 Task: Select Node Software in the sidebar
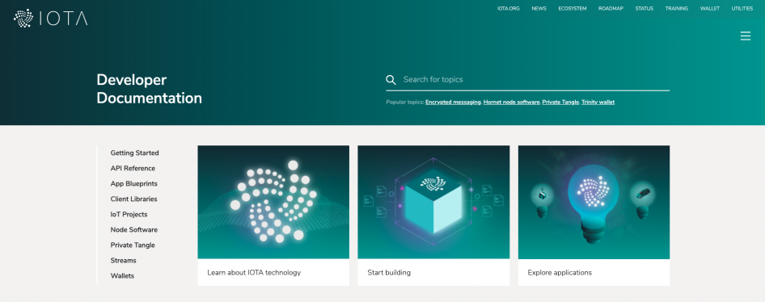click(x=133, y=230)
